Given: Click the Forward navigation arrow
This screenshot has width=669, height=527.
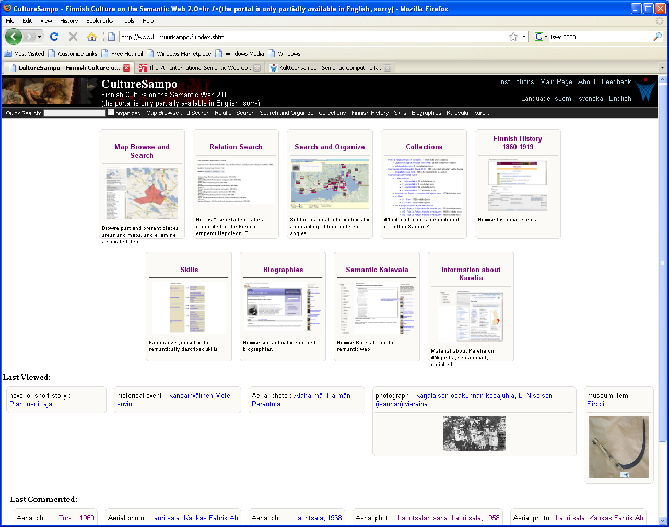Looking at the screenshot, I should pos(29,37).
